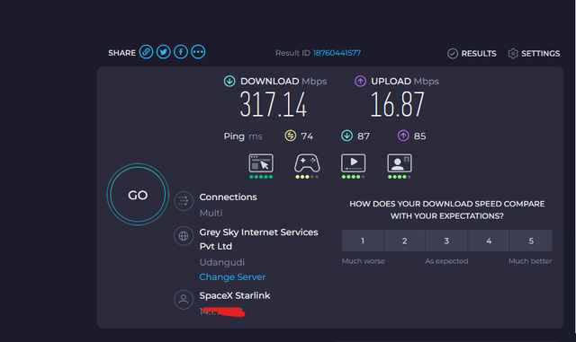Copy the share link icon

coord(146,52)
